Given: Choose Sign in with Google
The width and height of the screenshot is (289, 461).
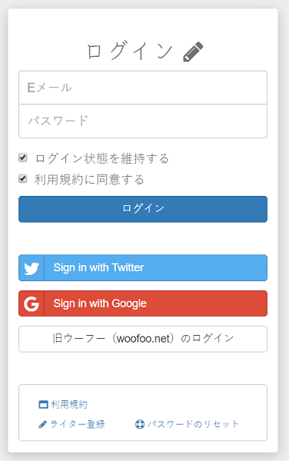Looking at the screenshot, I should [143, 303].
